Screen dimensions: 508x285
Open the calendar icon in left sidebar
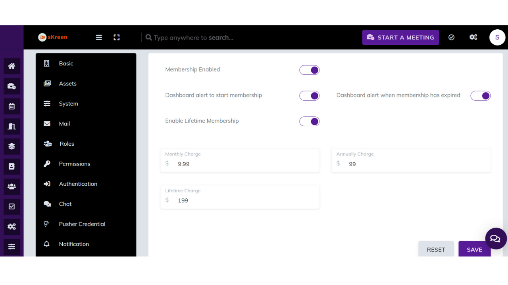tap(12, 106)
